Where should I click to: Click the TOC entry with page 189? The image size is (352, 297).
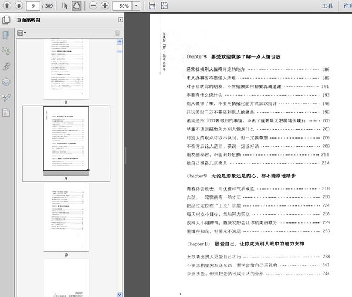[258, 78]
